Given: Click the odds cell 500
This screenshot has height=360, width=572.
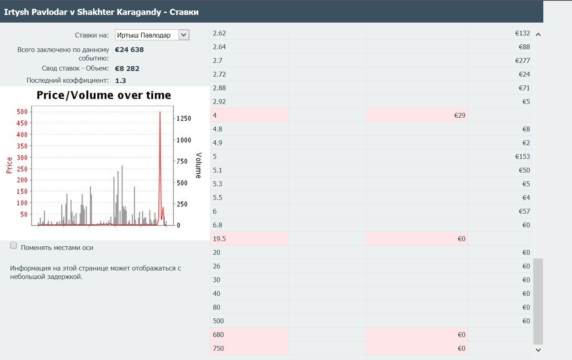Looking at the screenshot, I should 249,321.
